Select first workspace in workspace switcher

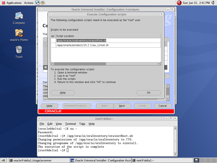pos(196,160)
